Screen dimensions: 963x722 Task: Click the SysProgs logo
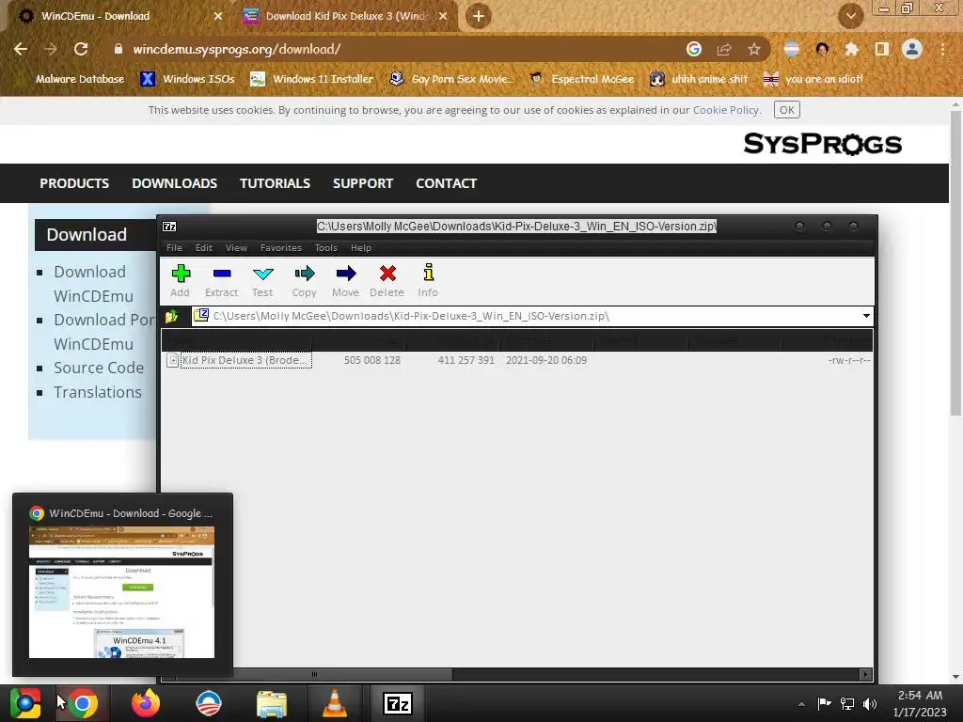pyautogui.click(x=822, y=144)
